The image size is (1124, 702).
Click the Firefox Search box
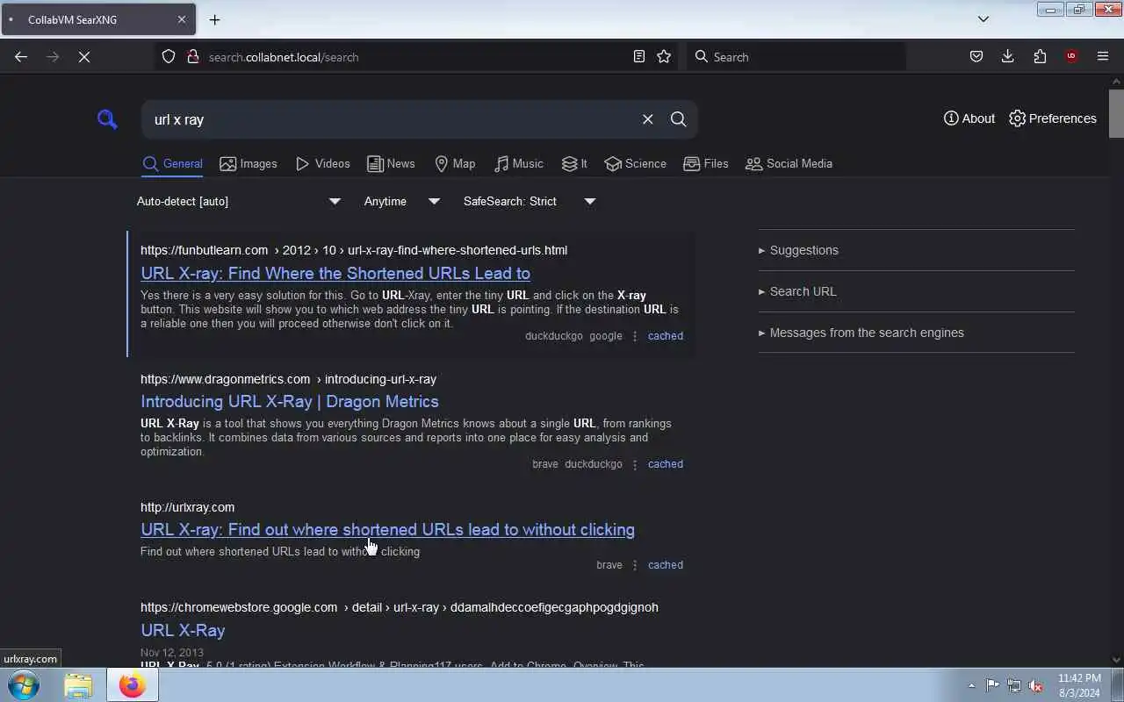[796, 56]
